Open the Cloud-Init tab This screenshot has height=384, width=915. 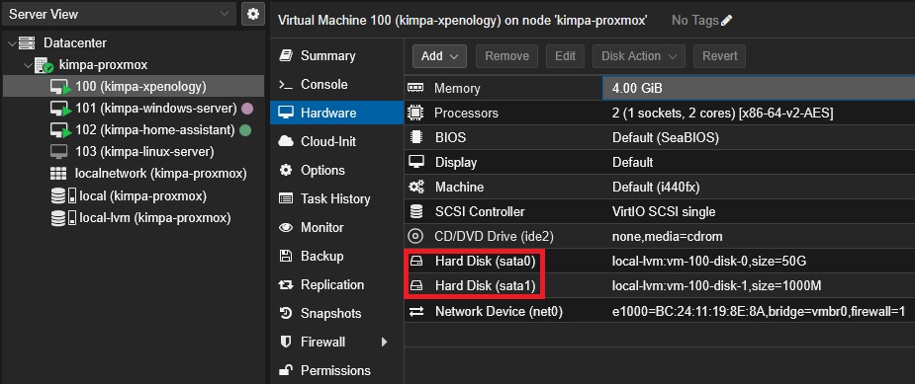[x=336, y=141]
